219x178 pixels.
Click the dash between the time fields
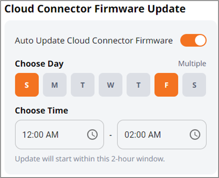pyautogui.click(x=111, y=135)
